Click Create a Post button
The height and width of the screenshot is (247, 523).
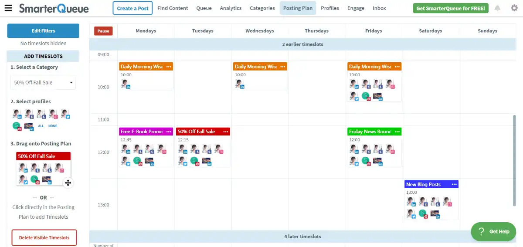coord(132,8)
